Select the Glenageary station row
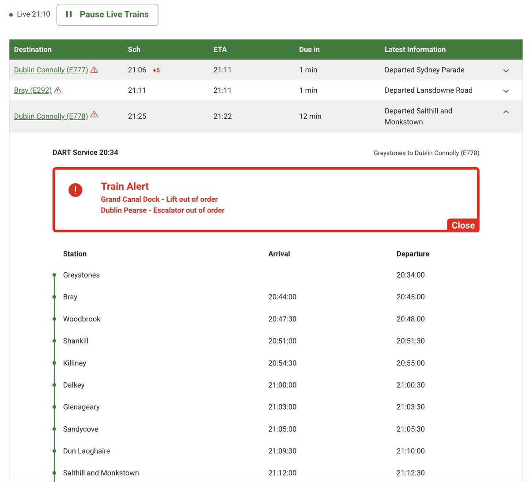This screenshot has height=482, width=530. click(266, 407)
